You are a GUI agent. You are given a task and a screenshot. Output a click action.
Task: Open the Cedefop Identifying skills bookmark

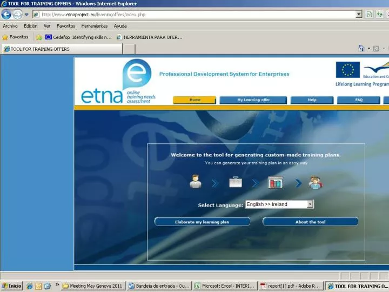78,37
